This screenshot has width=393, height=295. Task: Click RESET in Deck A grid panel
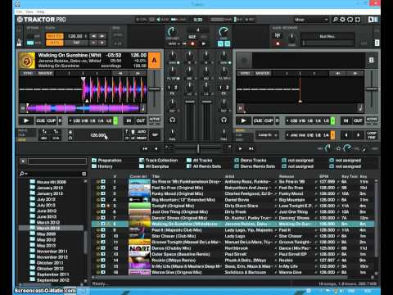coord(142,138)
